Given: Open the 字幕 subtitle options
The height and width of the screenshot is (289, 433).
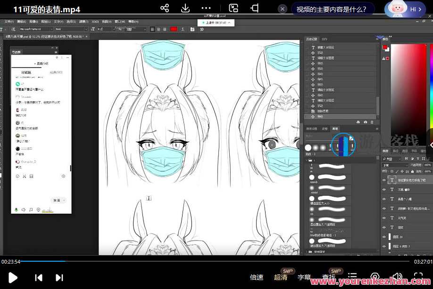Looking at the screenshot, I should tap(304, 278).
